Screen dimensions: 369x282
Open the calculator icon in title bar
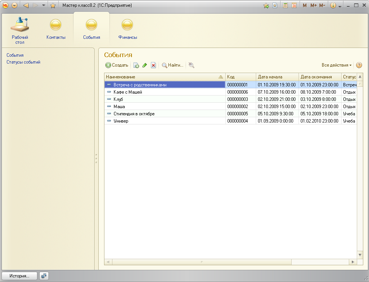point(285,5)
